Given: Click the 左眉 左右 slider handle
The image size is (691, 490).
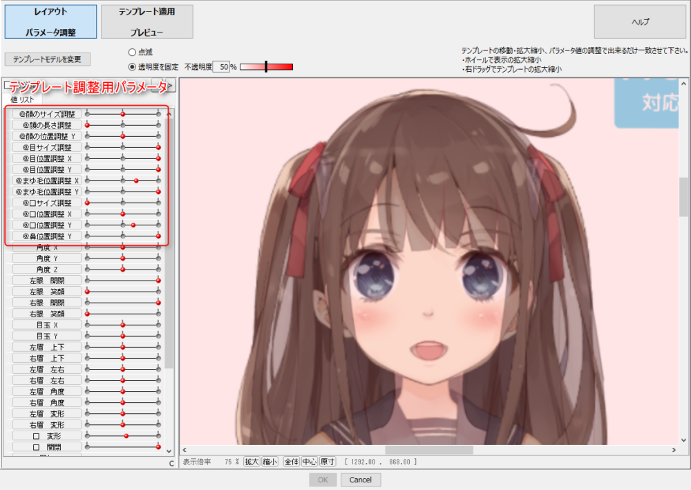Looking at the screenshot, I should click(x=123, y=369).
